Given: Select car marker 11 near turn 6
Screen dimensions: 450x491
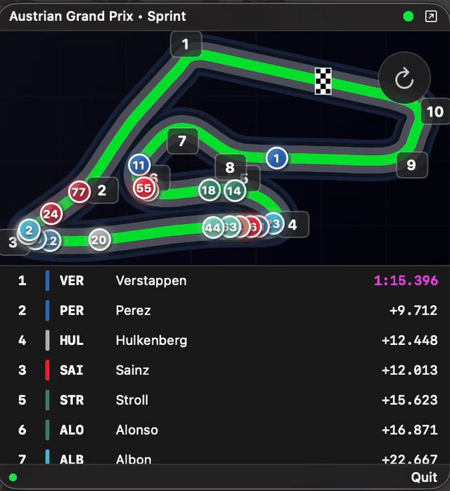Looking at the screenshot, I should [x=139, y=164].
